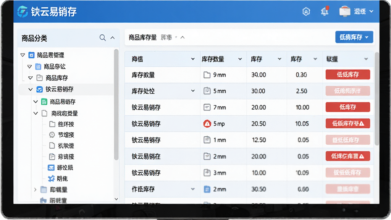The image size is (391, 220).
Task: Open the hexagon settings icon in header
Action: [x=306, y=11]
